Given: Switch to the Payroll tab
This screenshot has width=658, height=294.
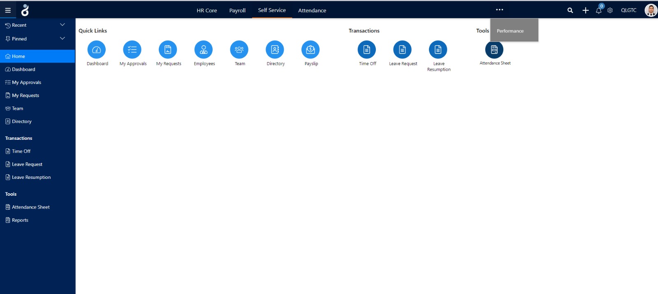Looking at the screenshot, I should click(237, 11).
